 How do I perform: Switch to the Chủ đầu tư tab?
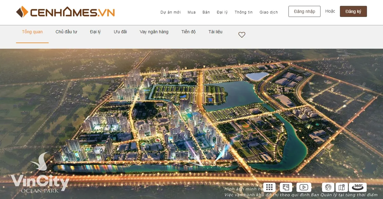point(67,32)
